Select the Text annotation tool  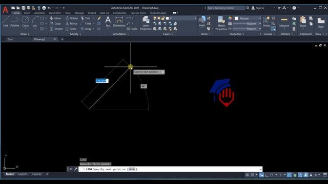[x=108, y=21]
